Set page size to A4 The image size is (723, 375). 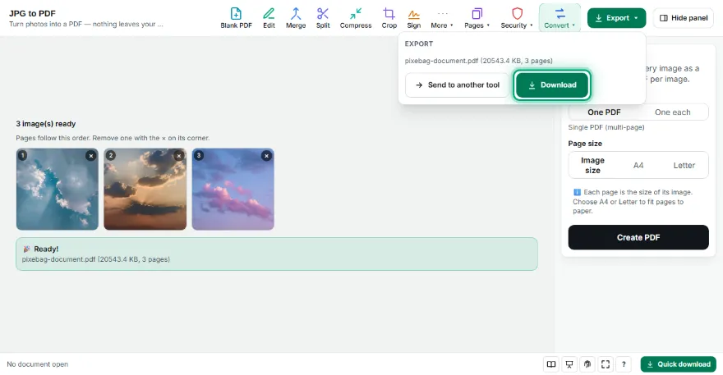(638, 166)
